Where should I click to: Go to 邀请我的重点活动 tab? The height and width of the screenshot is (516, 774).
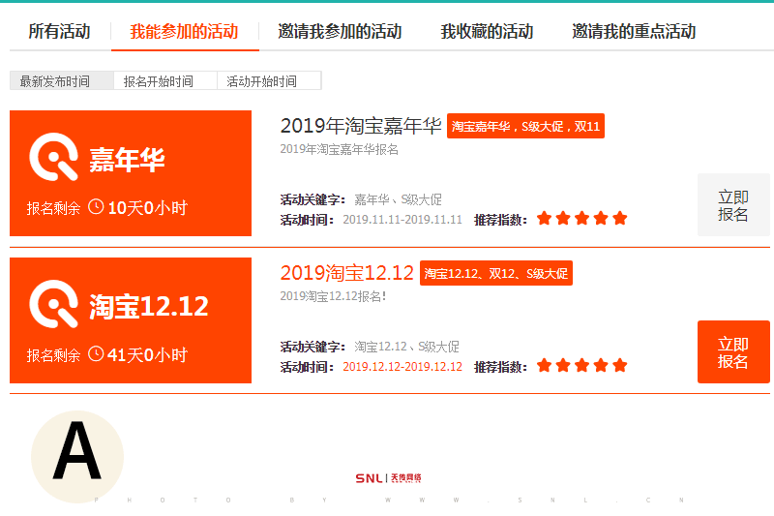(x=634, y=32)
